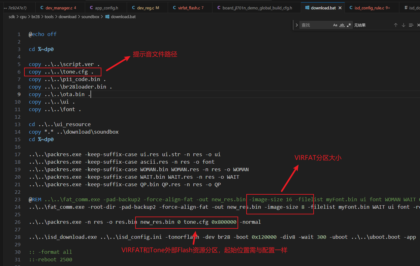The image size is (420, 266).
Task: Click breadcrumb segment 'cpu'
Action: click(x=23, y=17)
